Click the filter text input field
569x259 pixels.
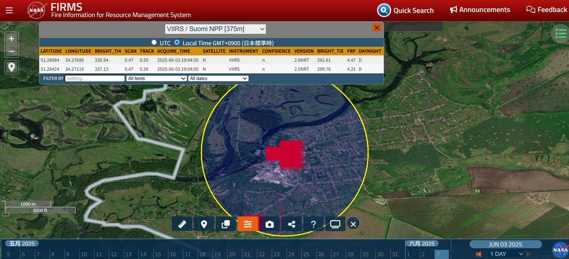(x=95, y=78)
